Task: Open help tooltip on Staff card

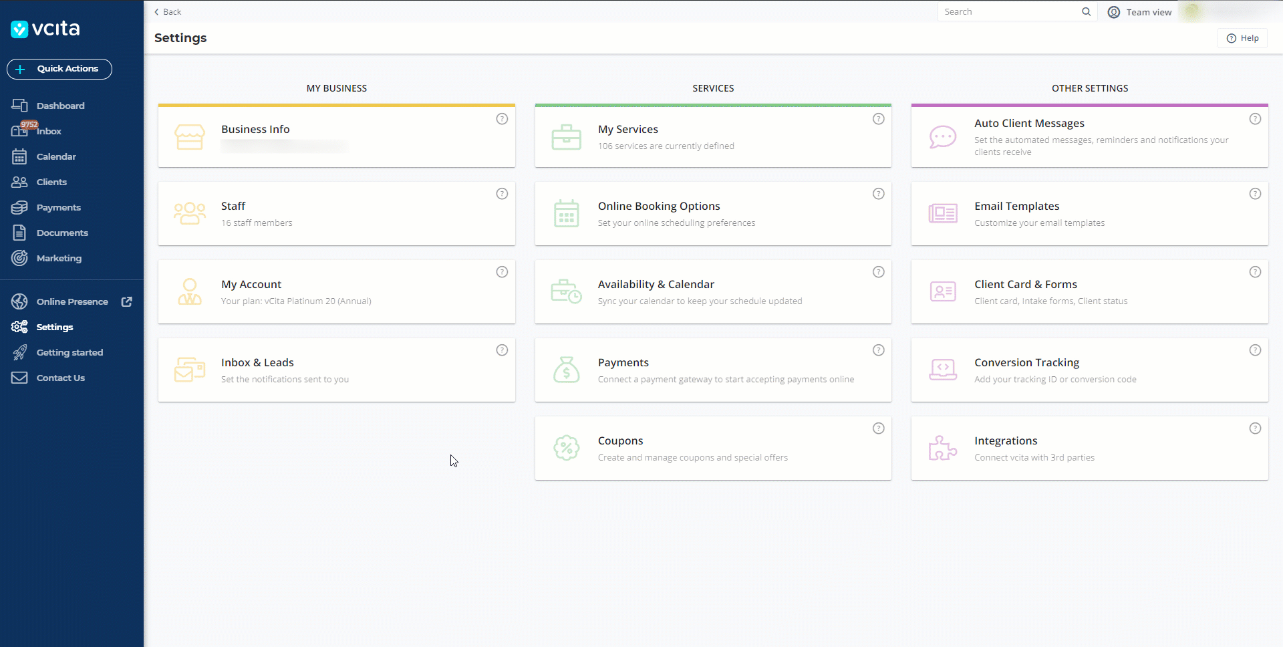Action: [502, 194]
